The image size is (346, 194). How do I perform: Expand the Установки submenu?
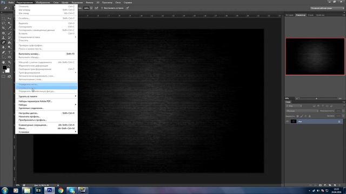[x=46, y=132]
